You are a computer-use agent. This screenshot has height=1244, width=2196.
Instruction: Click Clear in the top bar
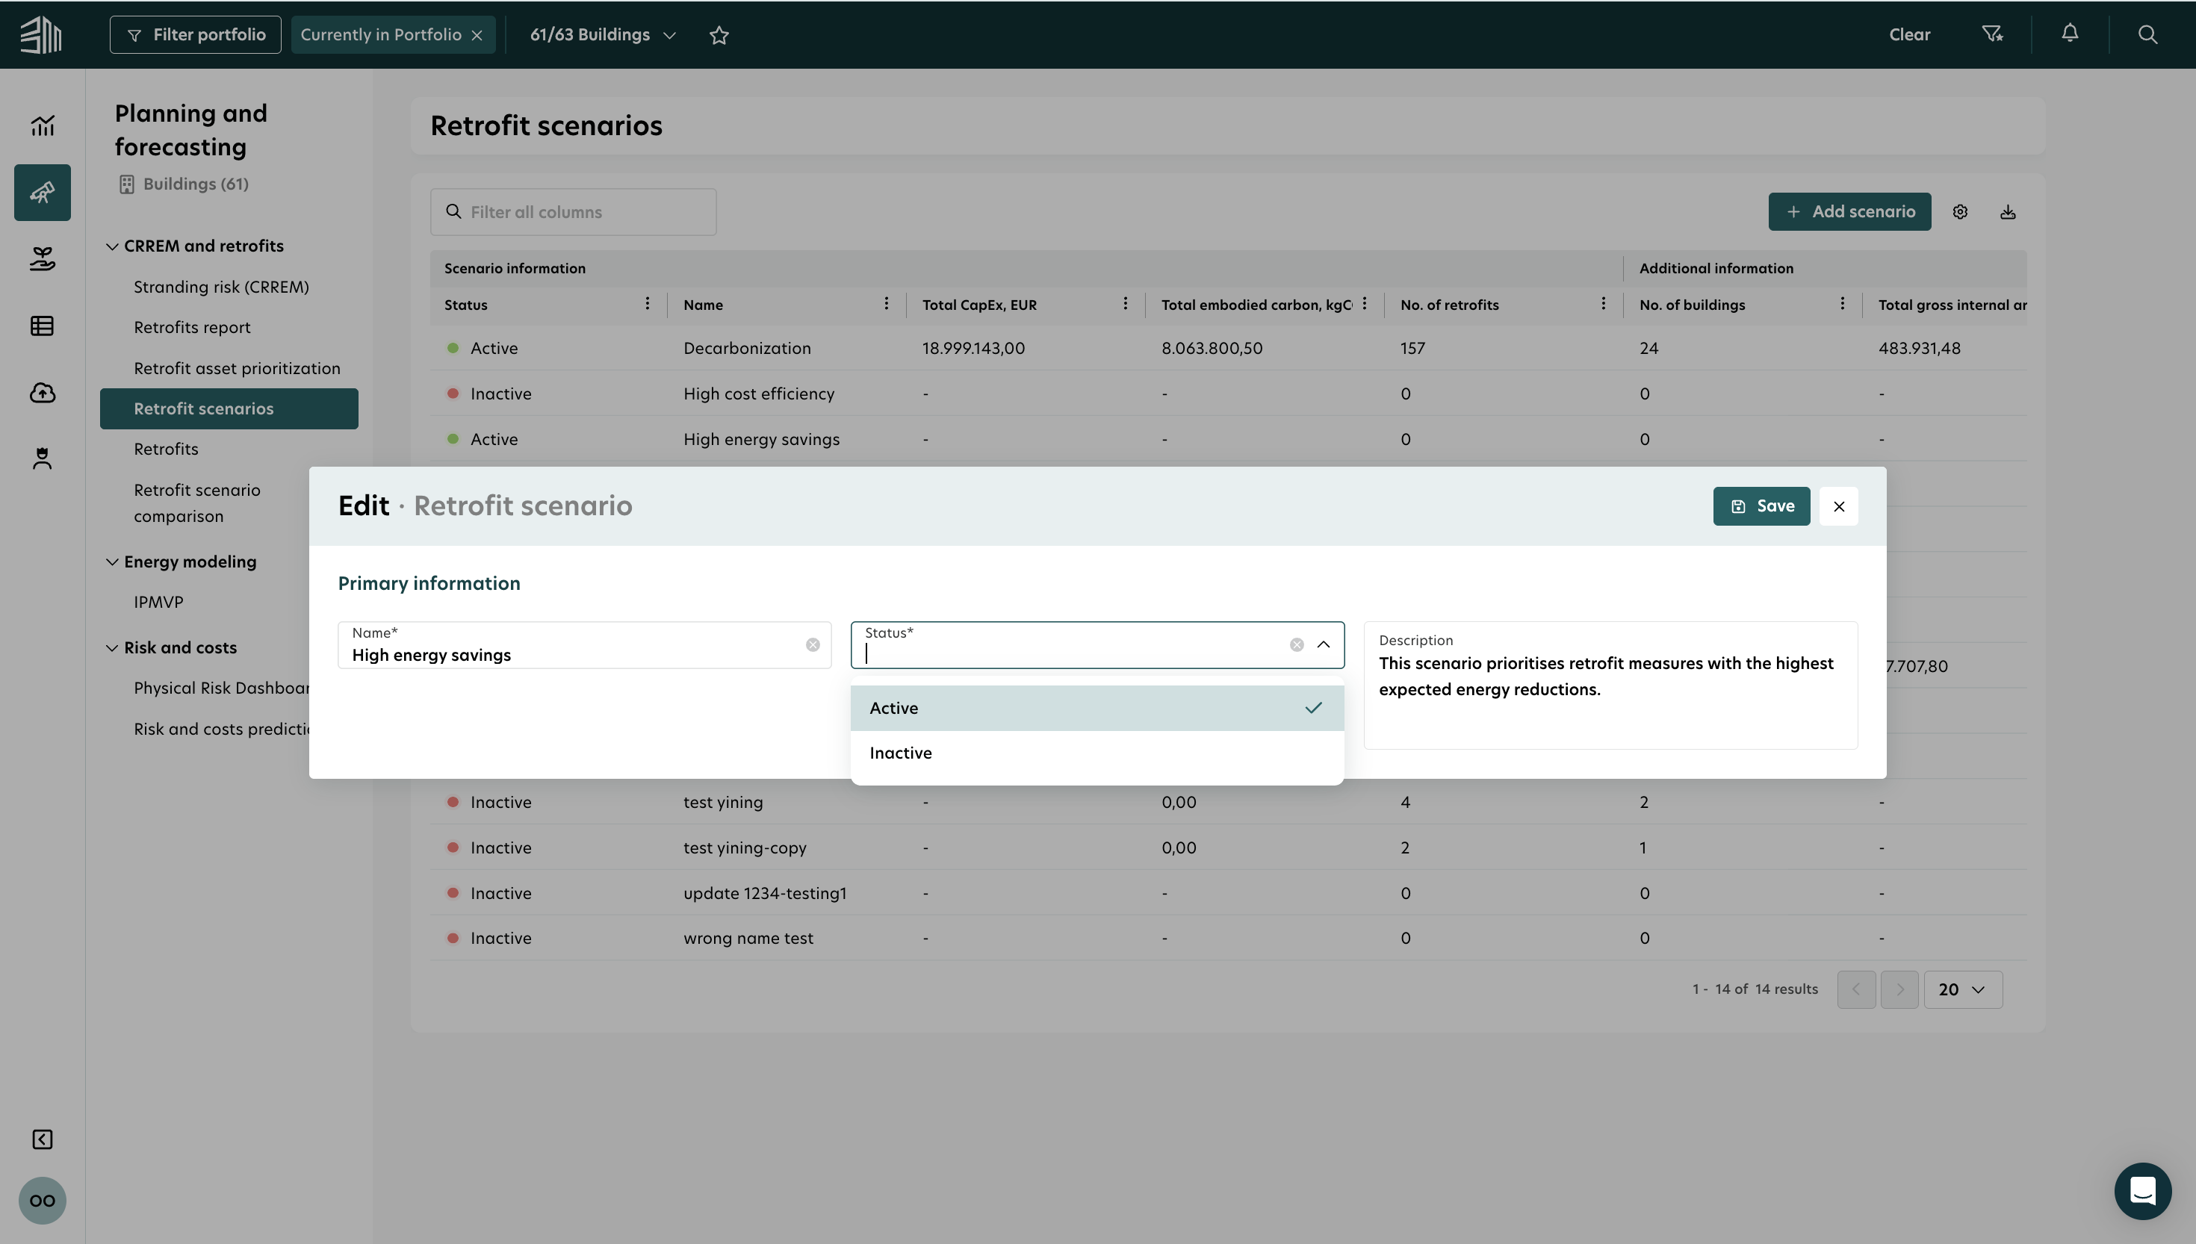point(1910,35)
